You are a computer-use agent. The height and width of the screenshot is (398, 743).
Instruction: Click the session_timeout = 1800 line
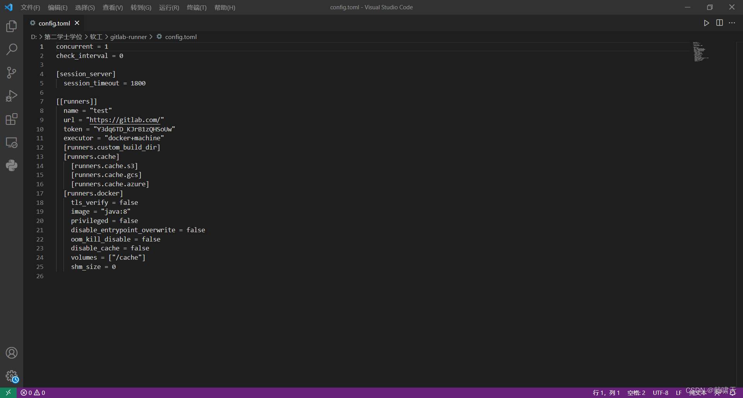coord(104,83)
